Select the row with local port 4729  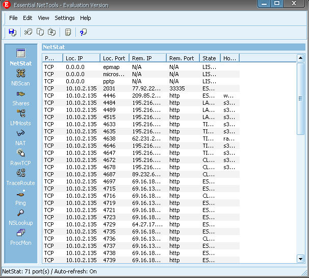coord(141,224)
